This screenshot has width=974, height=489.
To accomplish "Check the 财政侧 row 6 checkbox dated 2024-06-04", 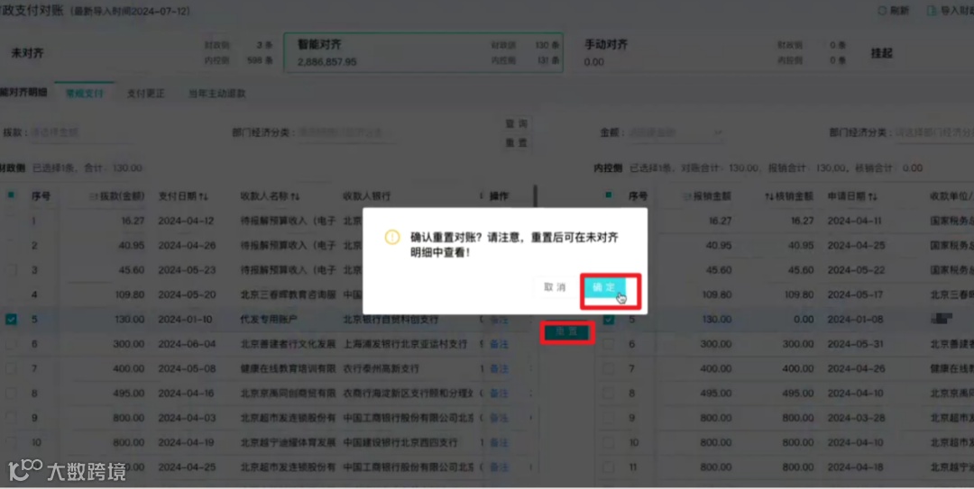I will [11, 344].
